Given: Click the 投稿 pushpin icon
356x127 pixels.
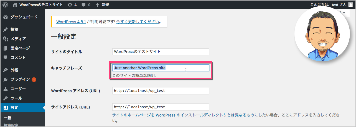Looking at the screenshot, I should (x=6, y=30).
